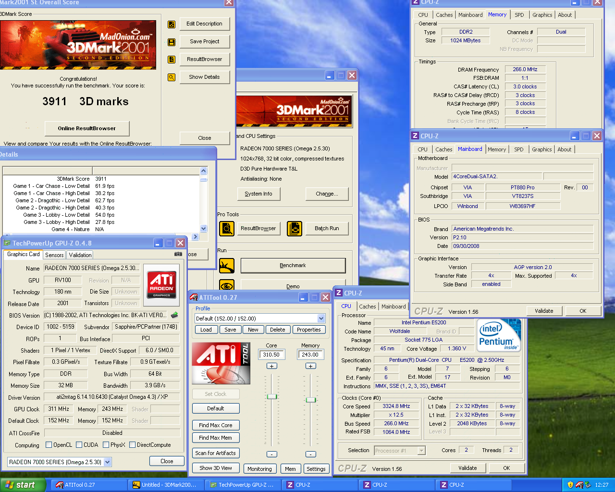Open the About tab in the CPU-Z Mainboard window
The width and height of the screenshot is (615, 492).
[x=565, y=149]
